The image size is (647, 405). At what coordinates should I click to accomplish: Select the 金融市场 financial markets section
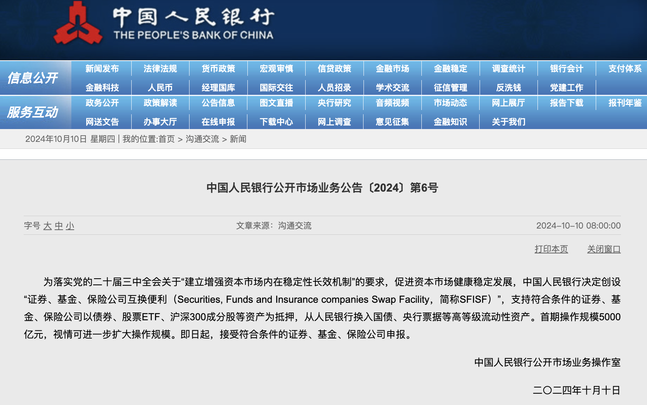(x=392, y=68)
